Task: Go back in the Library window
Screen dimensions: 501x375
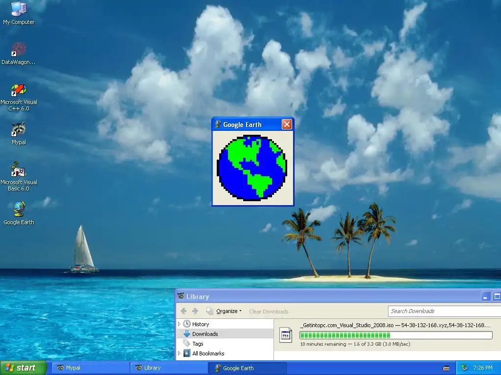Action: (x=183, y=311)
